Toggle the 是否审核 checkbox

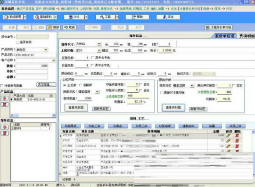[17, 42]
